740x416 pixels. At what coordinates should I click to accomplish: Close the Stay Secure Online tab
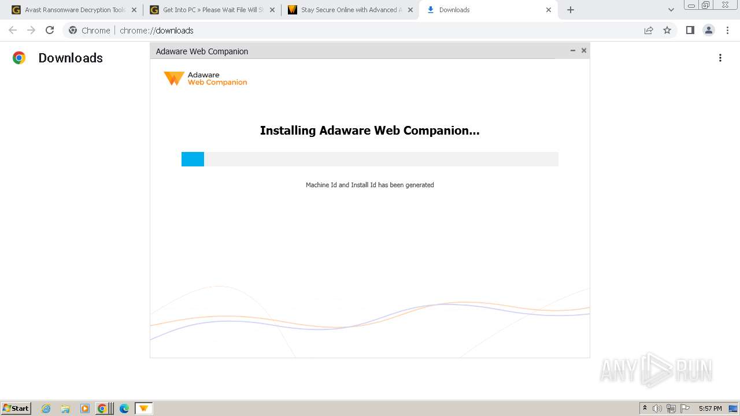coord(410,10)
